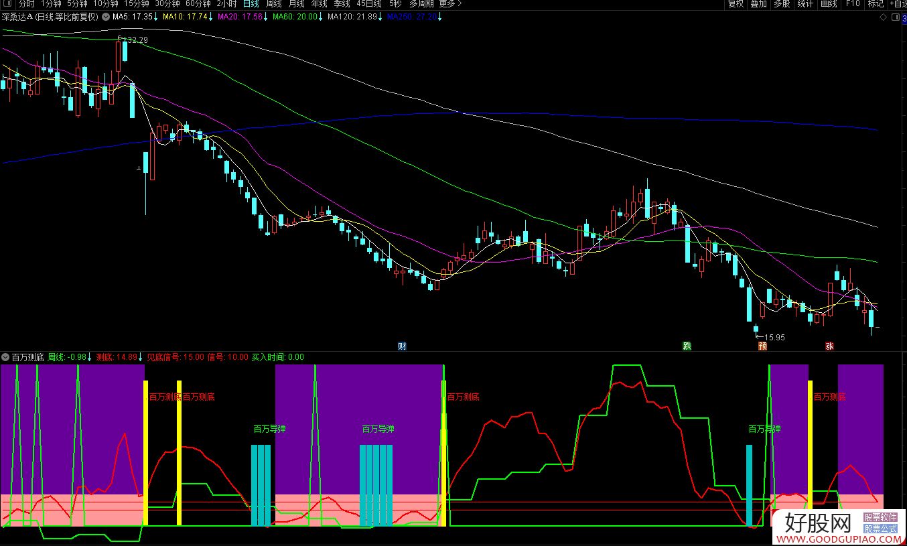Click 百万测底 indicator name label
Image resolution: width=907 pixels, height=546 pixels.
(27, 357)
